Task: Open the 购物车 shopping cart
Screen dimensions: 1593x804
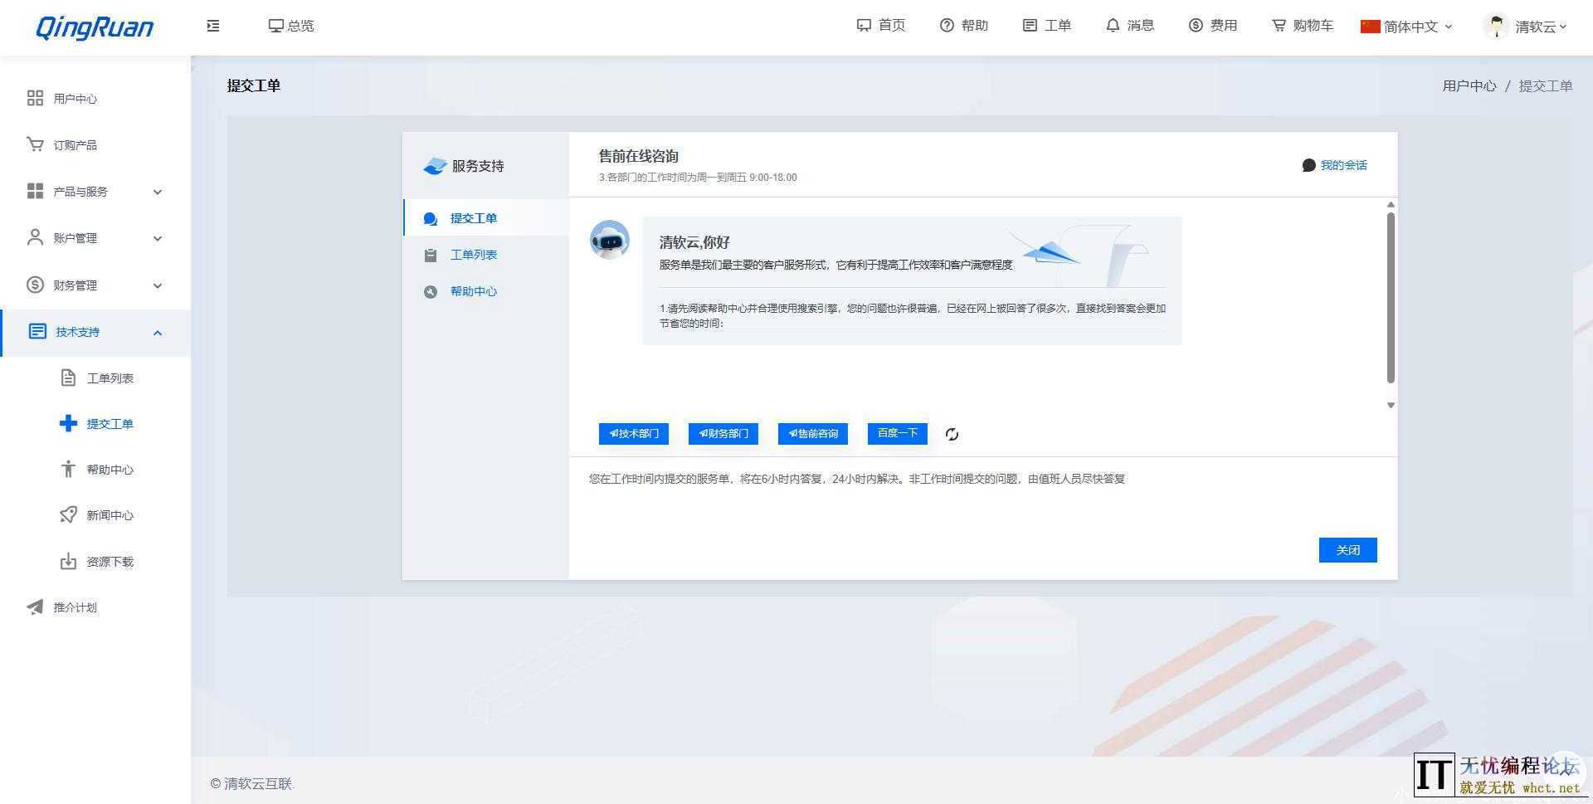Action: 1302,26
